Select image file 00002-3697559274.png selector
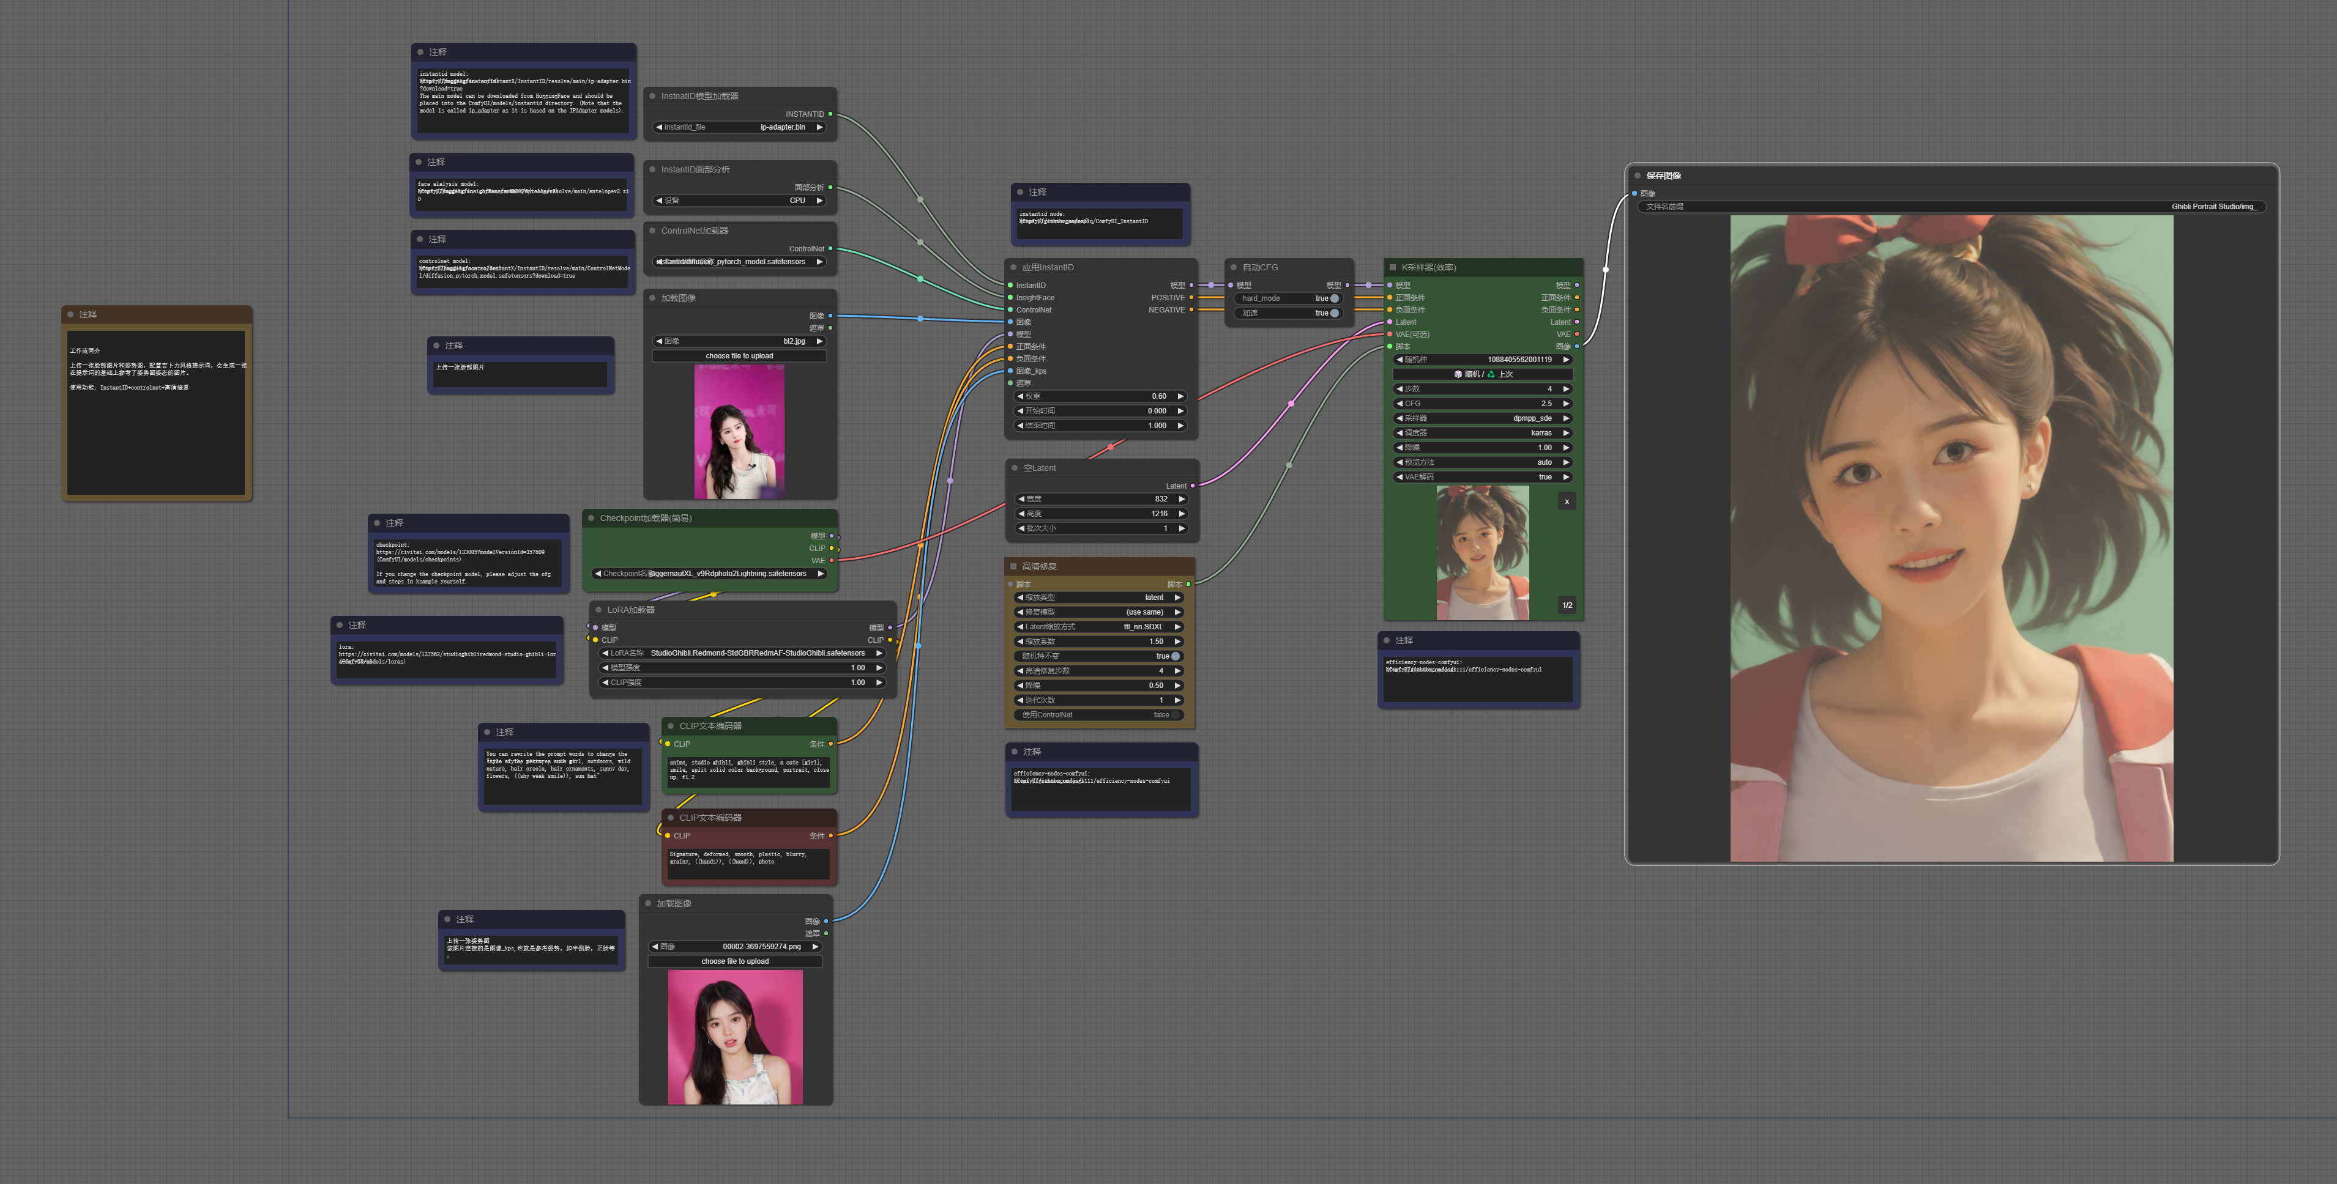This screenshot has width=2337, height=1184. (x=735, y=947)
